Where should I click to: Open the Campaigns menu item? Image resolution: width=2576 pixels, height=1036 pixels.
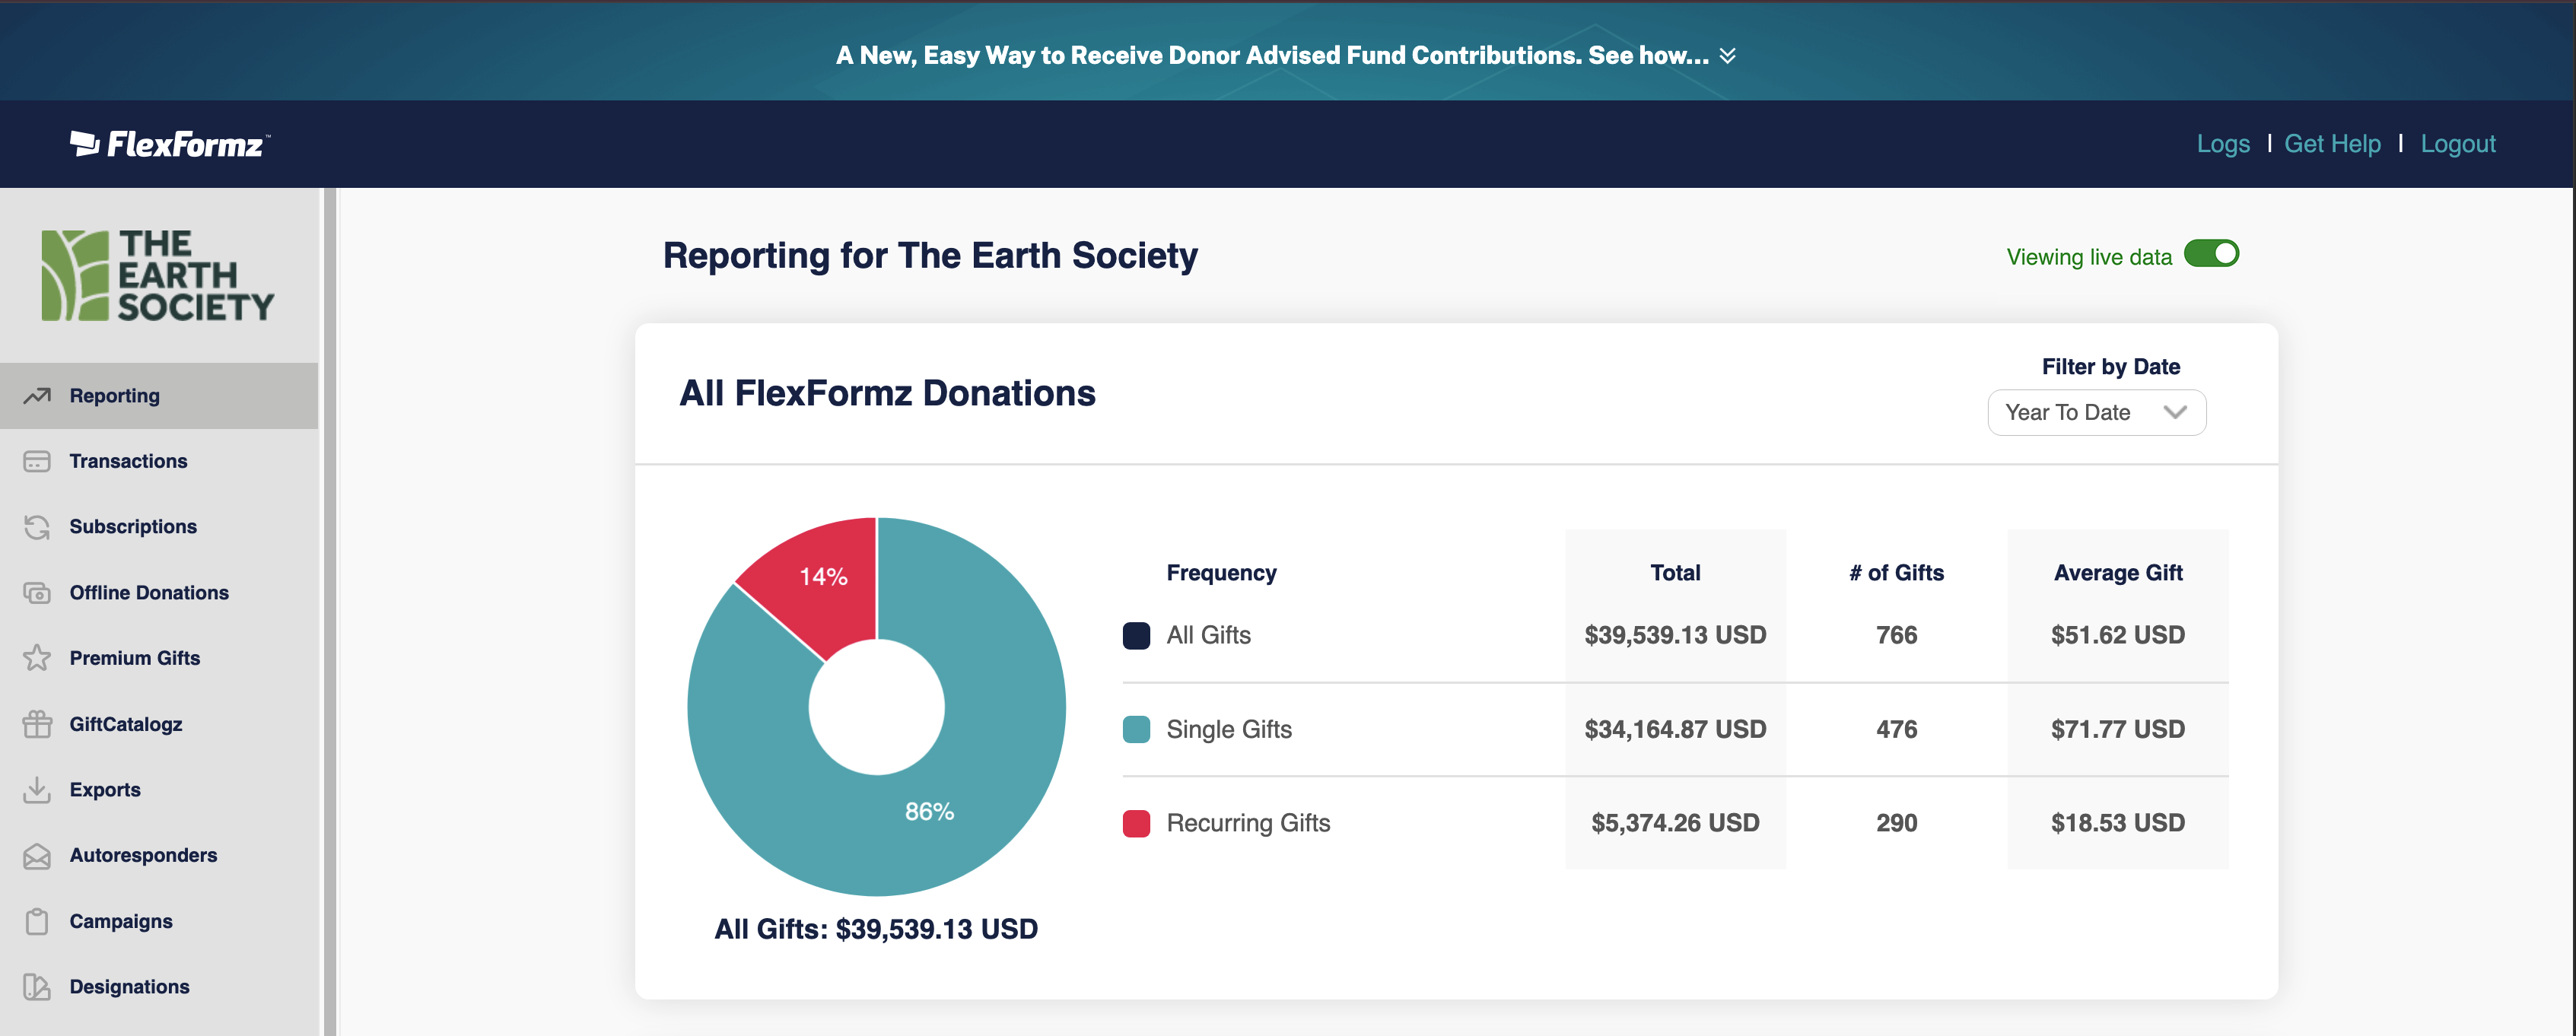tap(120, 921)
